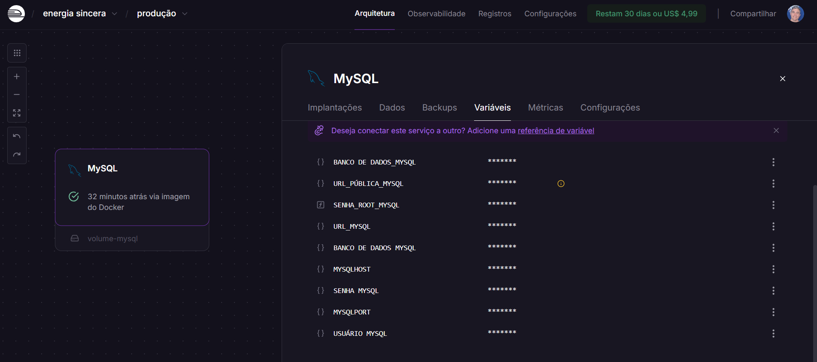
Task: Reveal the masked value of SENHA MYSQL
Action: pos(502,290)
